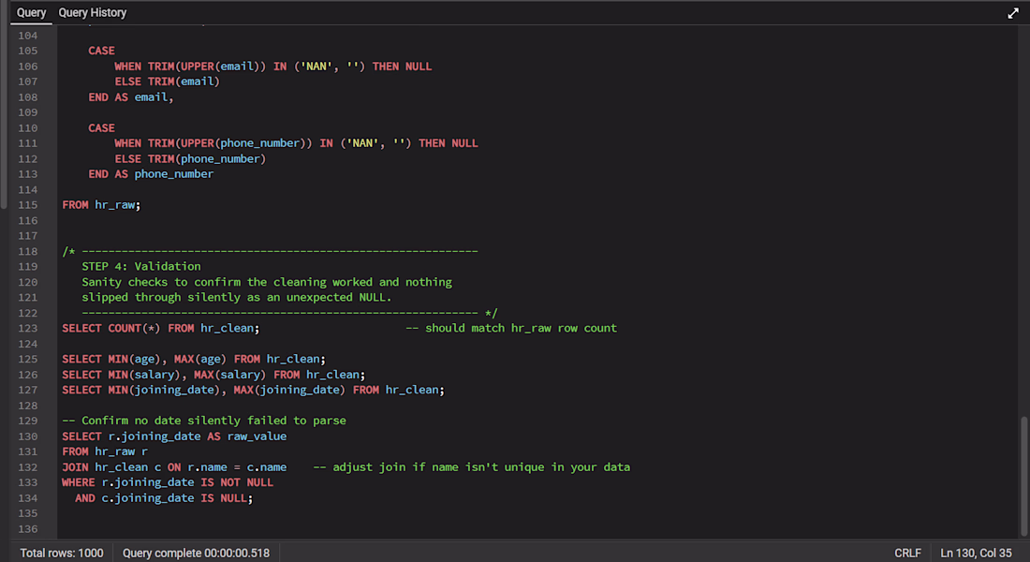This screenshot has height=562, width=1030.
Task: Click the 'SELECT MIN(age), MAX(age)' line
Action: [194, 359]
